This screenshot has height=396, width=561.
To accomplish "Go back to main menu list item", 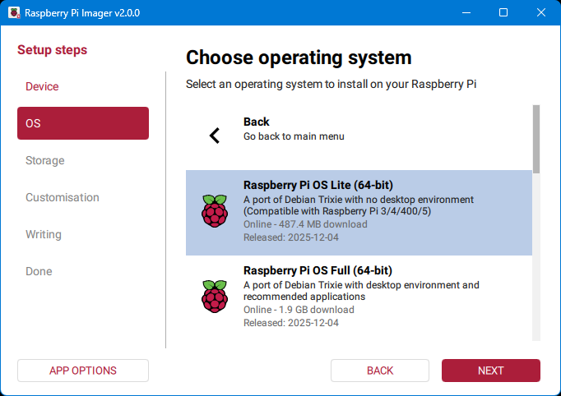I will pos(359,129).
